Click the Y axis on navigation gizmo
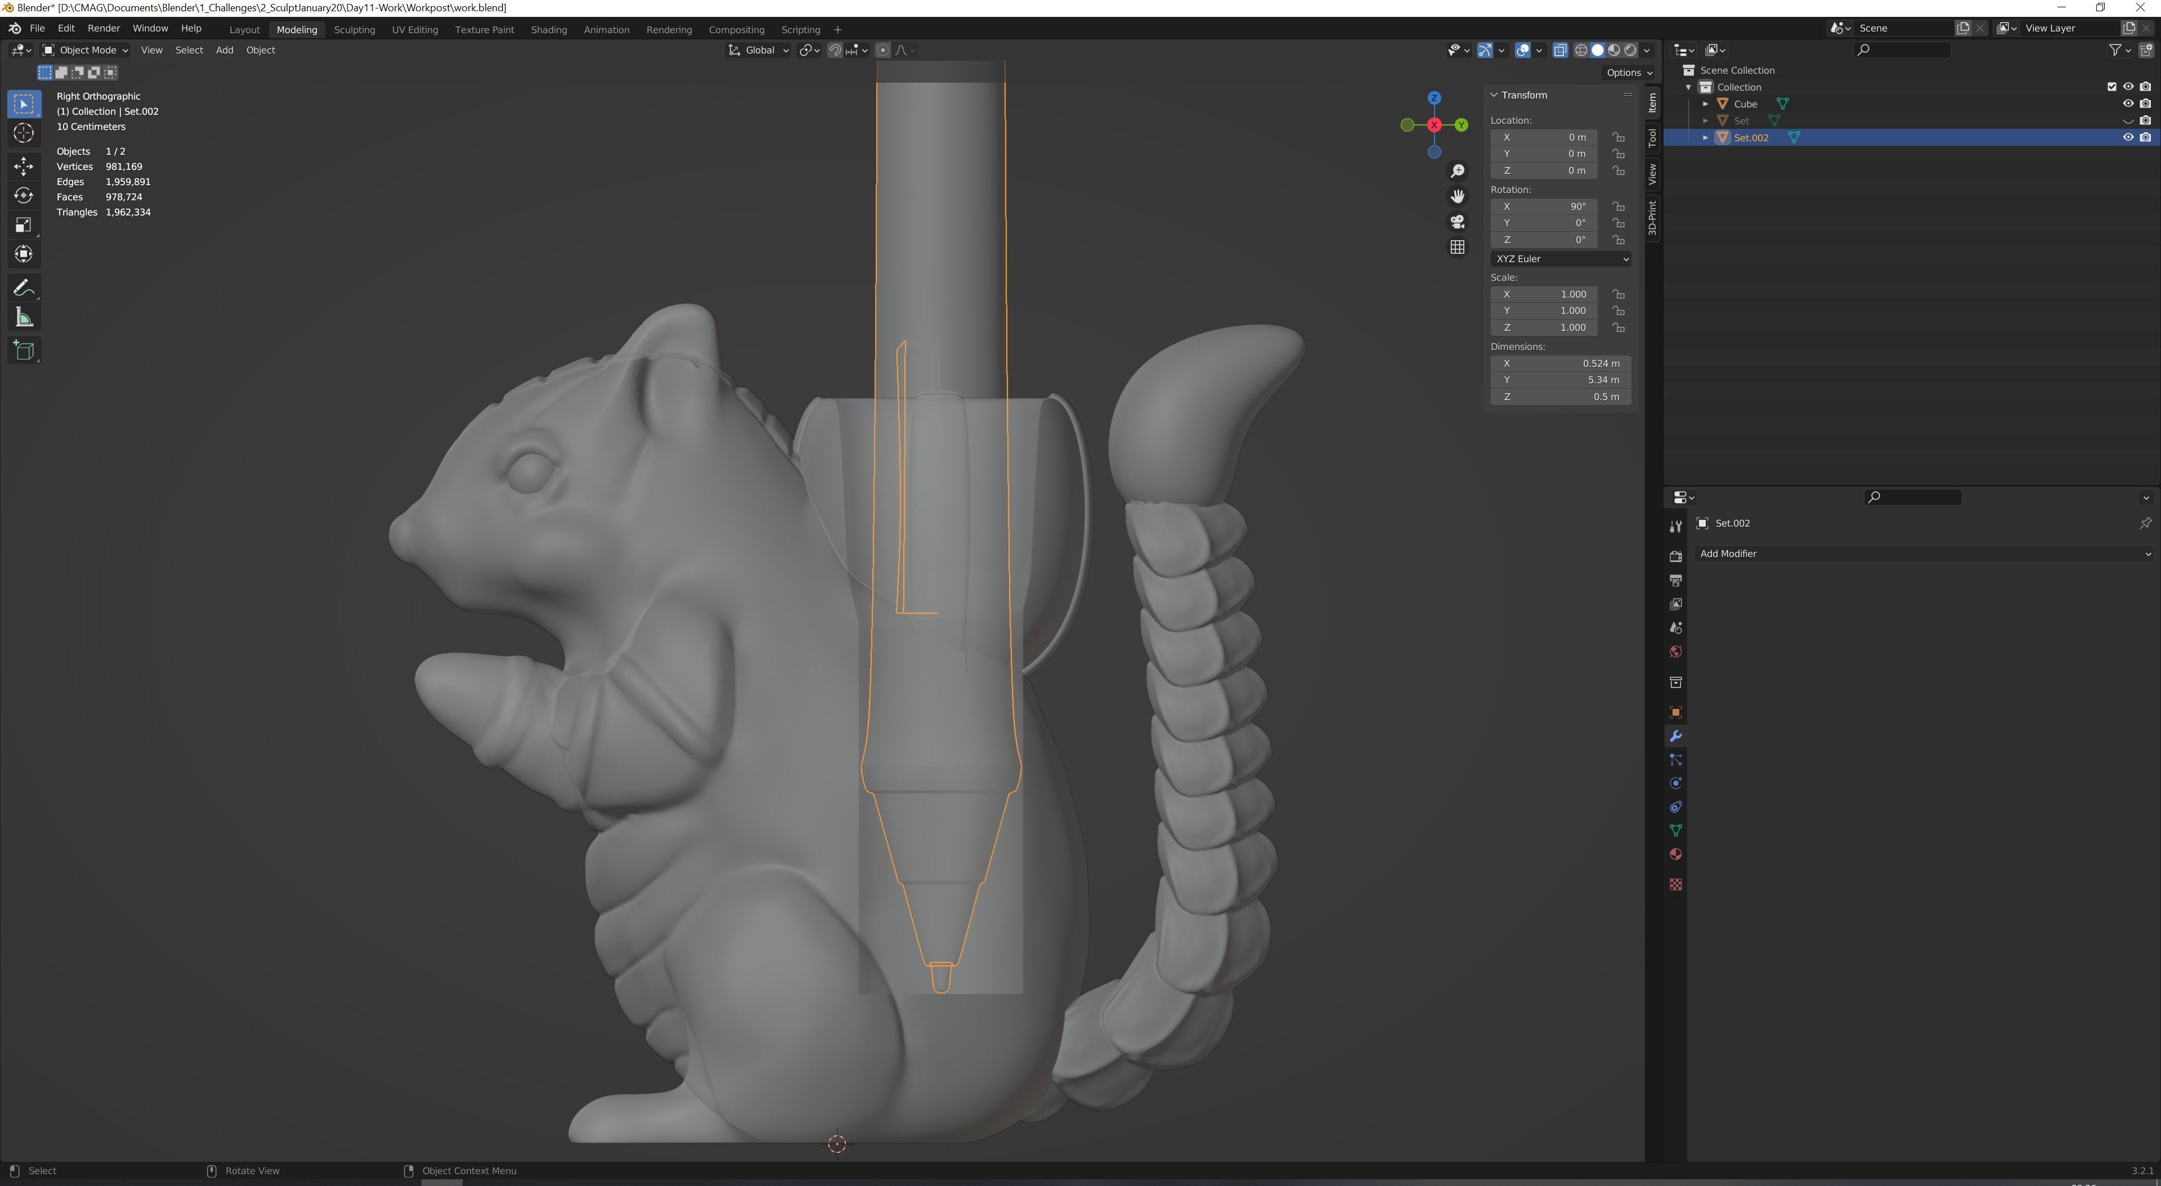 [x=1461, y=125]
